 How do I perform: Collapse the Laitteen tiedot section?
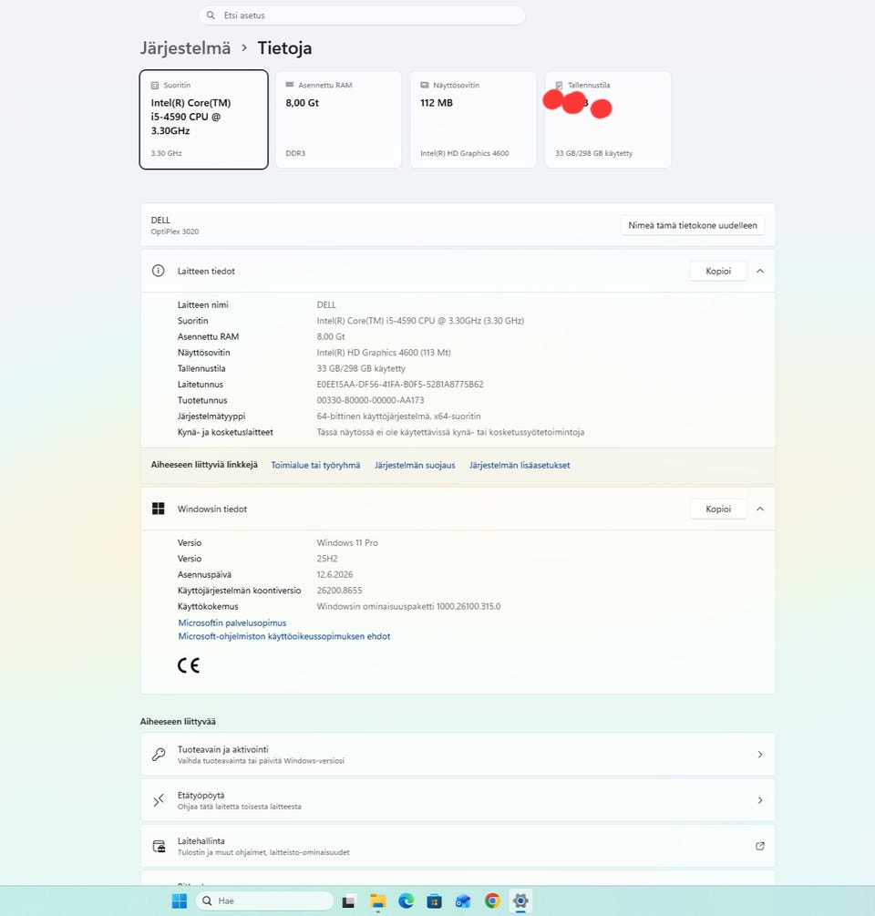tap(760, 271)
